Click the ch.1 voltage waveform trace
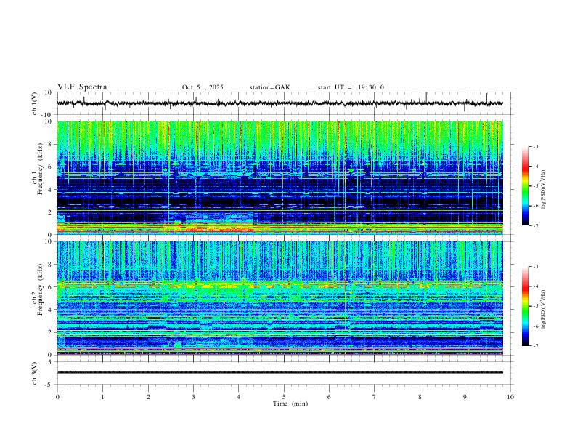575x445 pixels. click(280, 103)
